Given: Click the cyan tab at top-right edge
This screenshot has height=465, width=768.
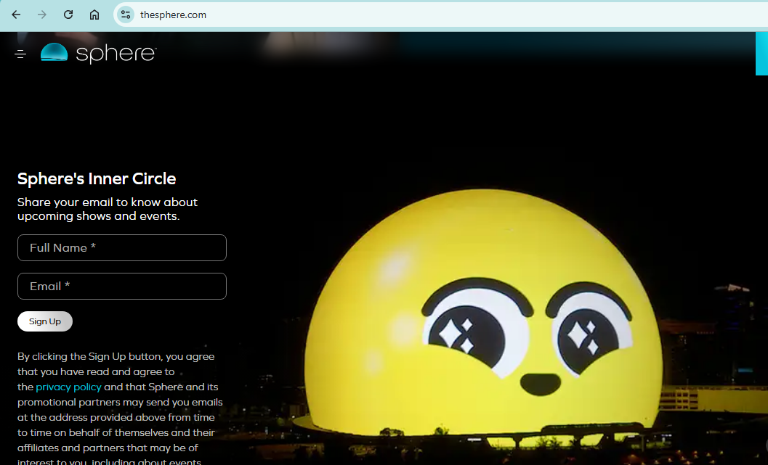Looking at the screenshot, I should (761, 53).
